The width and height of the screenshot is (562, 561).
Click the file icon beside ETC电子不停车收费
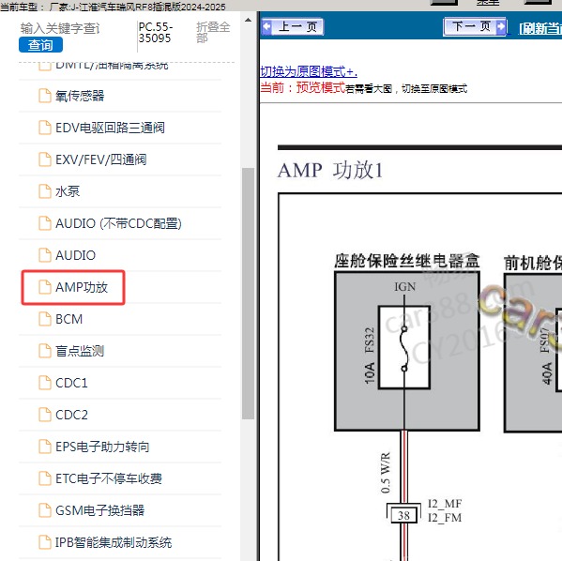[45, 478]
